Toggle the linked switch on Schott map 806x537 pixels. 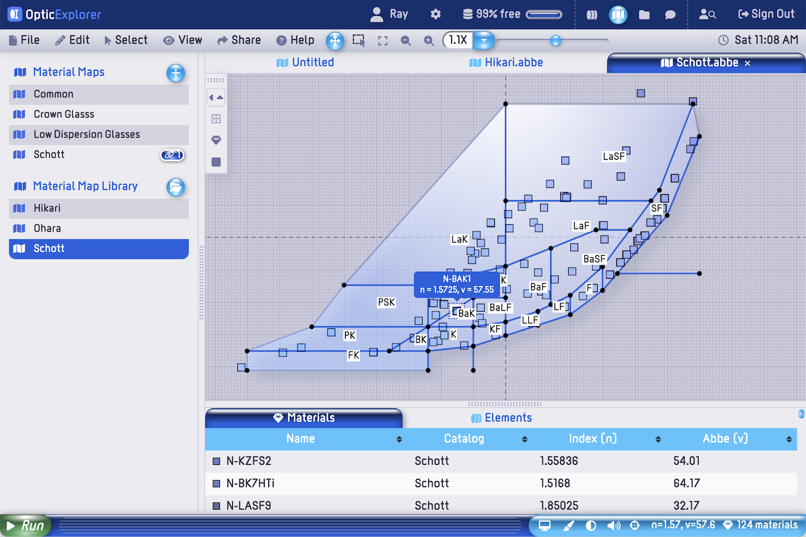[172, 155]
